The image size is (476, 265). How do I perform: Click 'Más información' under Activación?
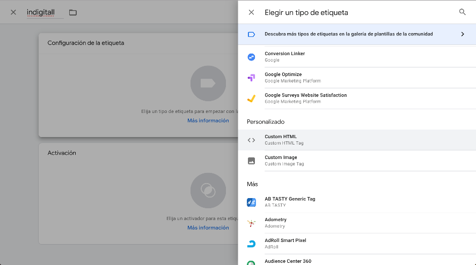point(208,228)
